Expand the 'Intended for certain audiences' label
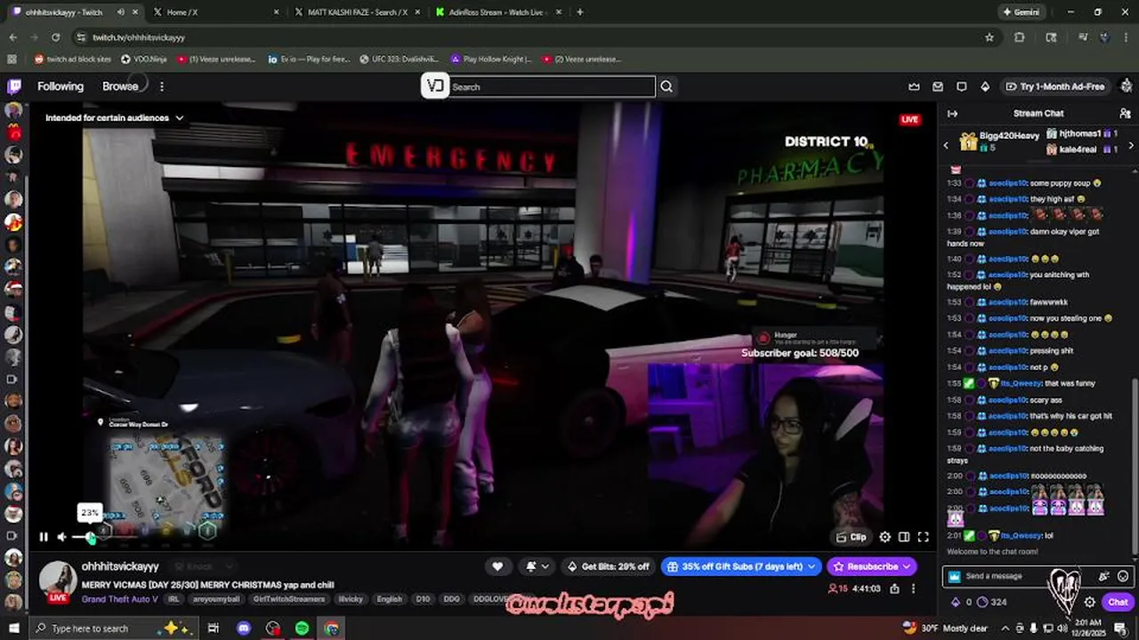1139x640 pixels. pos(114,118)
